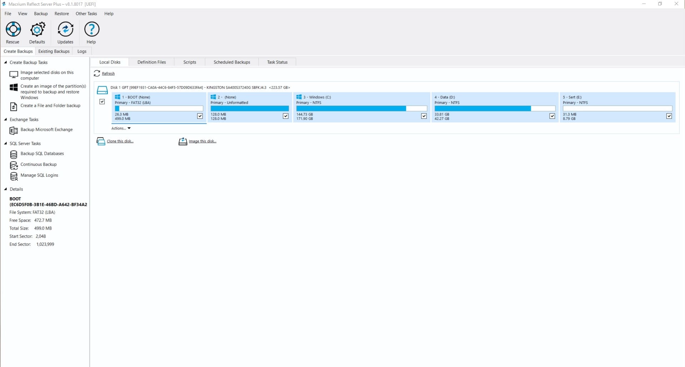Uncheck the Unformatted partition 2 checkbox

(x=286, y=116)
